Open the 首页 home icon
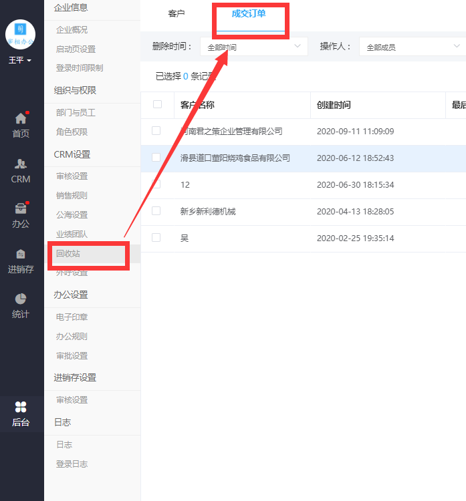 click(x=21, y=118)
